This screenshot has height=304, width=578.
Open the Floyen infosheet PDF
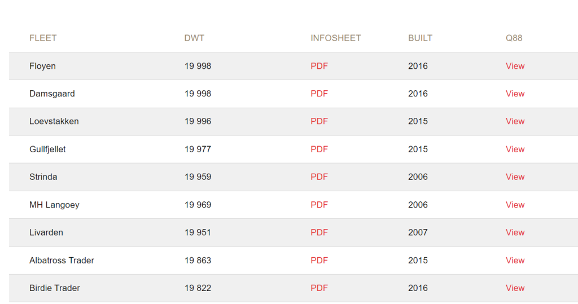click(x=319, y=66)
